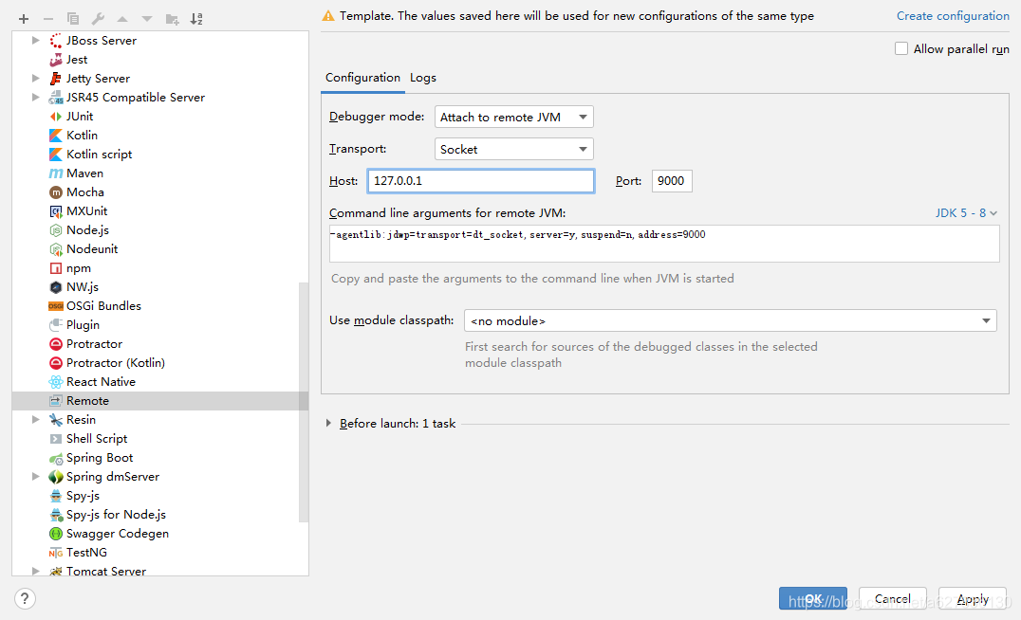Open the Use module classpath dropdown
This screenshot has height=620, width=1021.
pyautogui.click(x=730, y=320)
